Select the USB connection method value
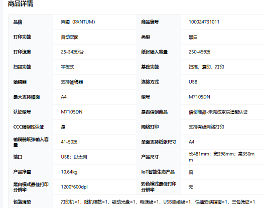This screenshot has width=264, height=208. coord(193,82)
